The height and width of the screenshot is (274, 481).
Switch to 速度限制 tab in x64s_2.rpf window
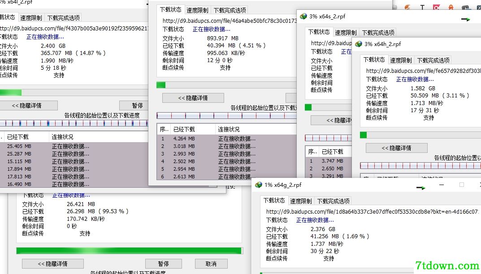tap(346, 33)
